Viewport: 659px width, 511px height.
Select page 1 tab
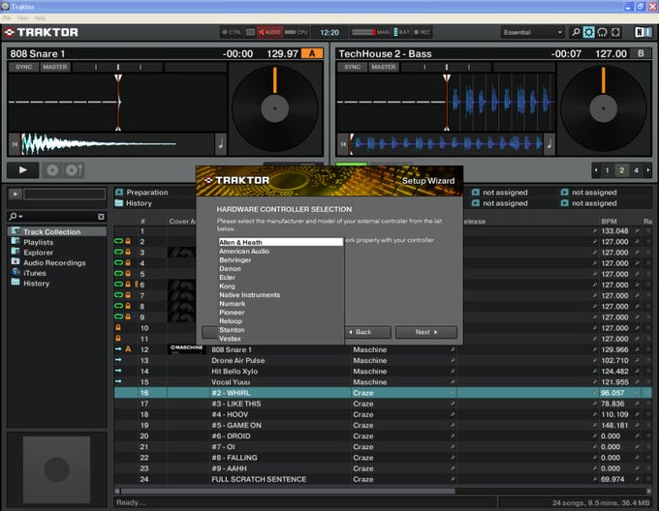tap(607, 170)
